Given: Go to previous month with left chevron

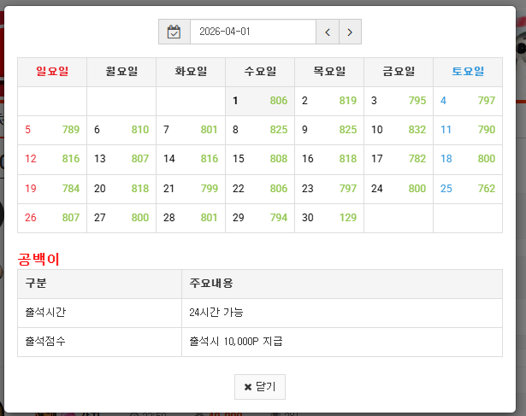Looking at the screenshot, I should (x=328, y=32).
